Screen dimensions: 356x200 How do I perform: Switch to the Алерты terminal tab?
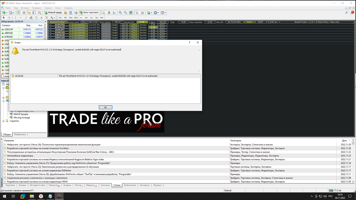click(x=67, y=185)
